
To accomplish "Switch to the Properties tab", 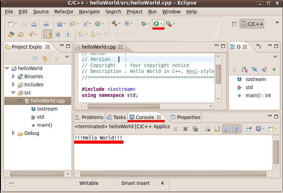I will (186, 117).
